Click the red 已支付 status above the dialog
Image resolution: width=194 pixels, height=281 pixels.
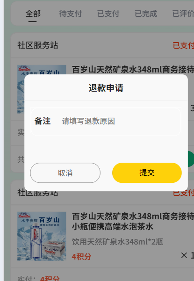pyautogui.click(x=183, y=45)
